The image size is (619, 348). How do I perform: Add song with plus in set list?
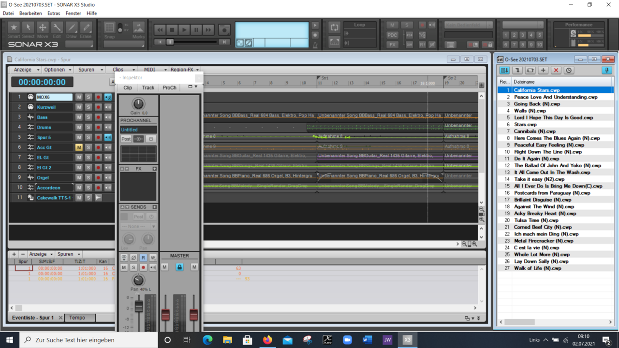[x=543, y=70]
